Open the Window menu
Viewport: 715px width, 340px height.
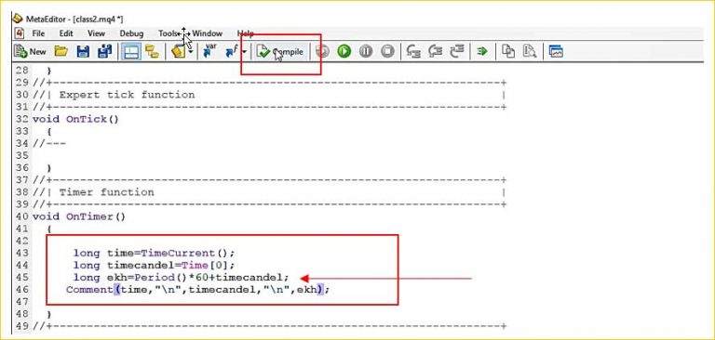tap(207, 33)
